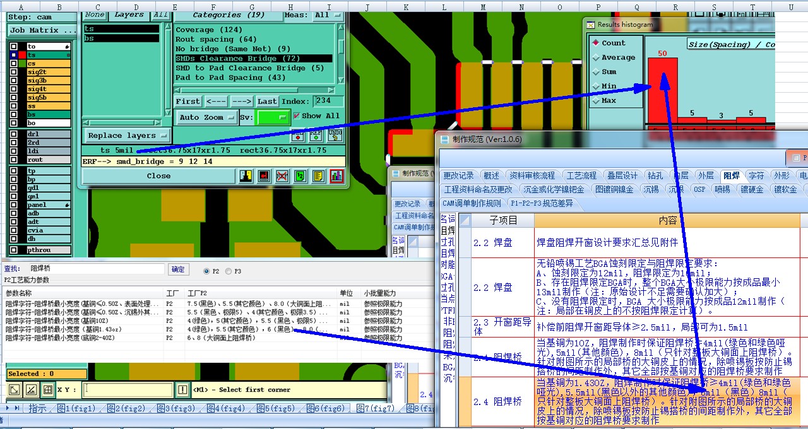This screenshot has height=429, width=808.
Task: Open the 指示 sheet tab
Action: (37, 409)
